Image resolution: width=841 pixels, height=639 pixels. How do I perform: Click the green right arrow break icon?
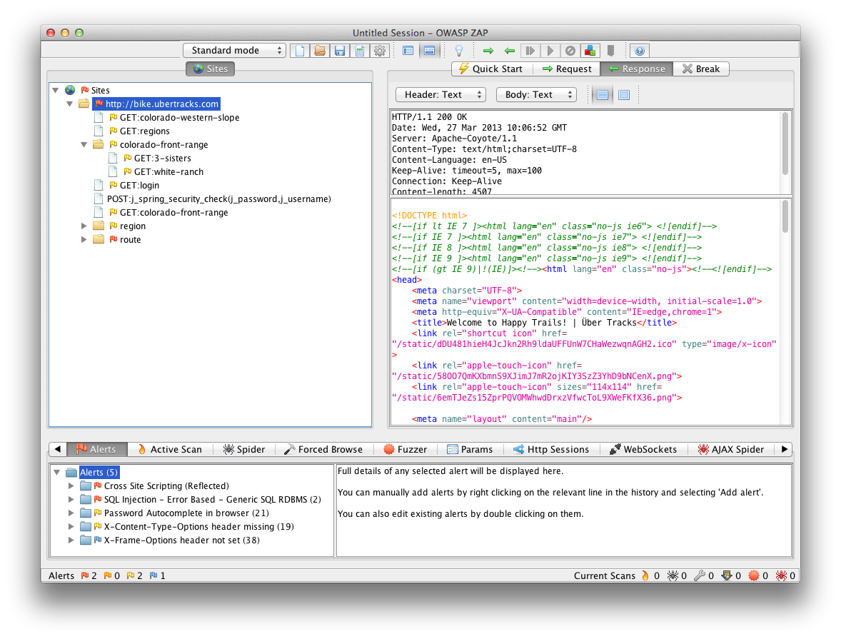tap(488, 51)
